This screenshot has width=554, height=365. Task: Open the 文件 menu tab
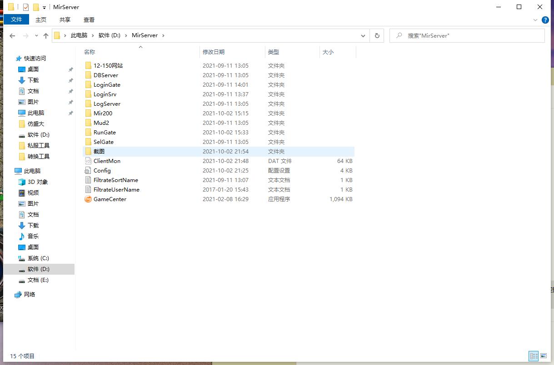(x=16, y=20)
